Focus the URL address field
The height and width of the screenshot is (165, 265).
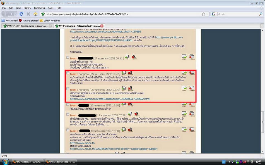[x=123, y=14]
